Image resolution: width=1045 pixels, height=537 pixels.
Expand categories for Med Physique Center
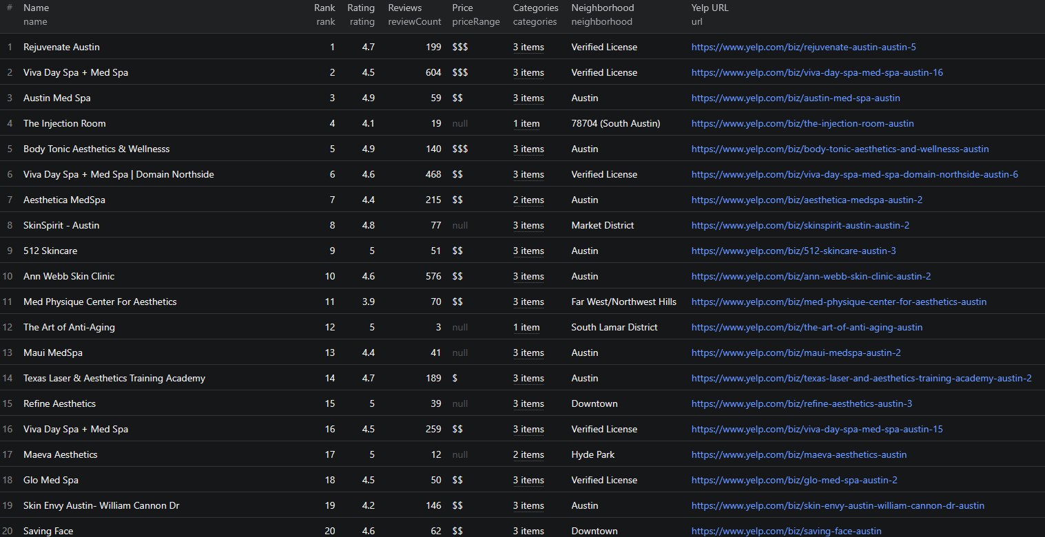[x=528, y=302]
